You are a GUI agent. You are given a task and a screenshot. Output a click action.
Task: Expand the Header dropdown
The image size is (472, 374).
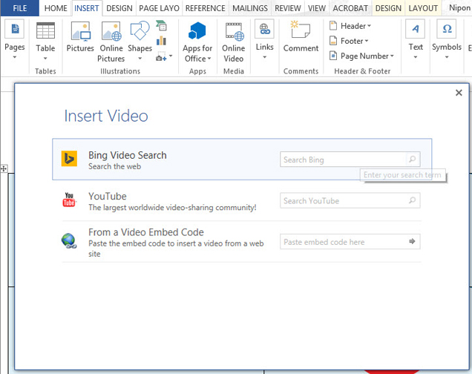350,26
